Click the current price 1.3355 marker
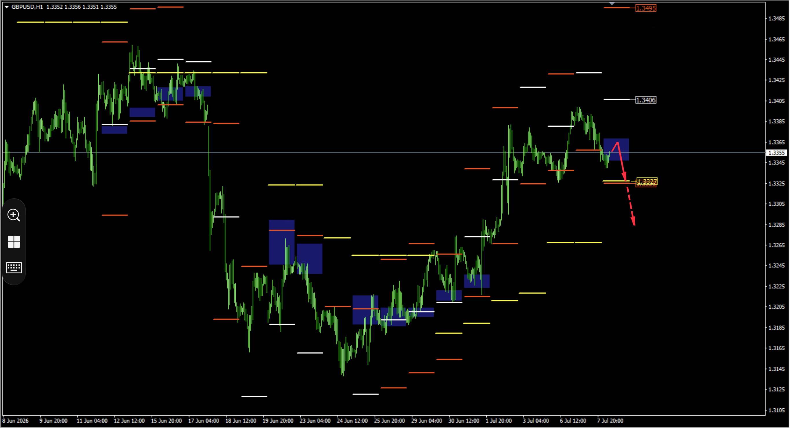 [x=776, y=153]
